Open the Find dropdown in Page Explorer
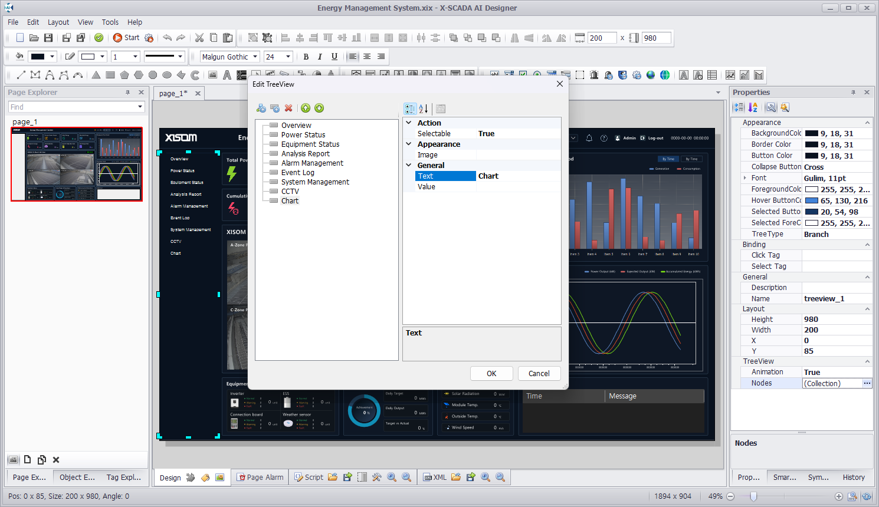Viewport: 879px width, 507px height. [x=140, y=107]
